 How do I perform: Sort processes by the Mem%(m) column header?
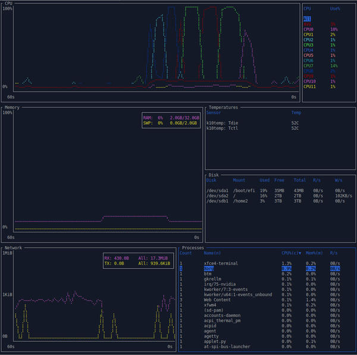(314, 253)
